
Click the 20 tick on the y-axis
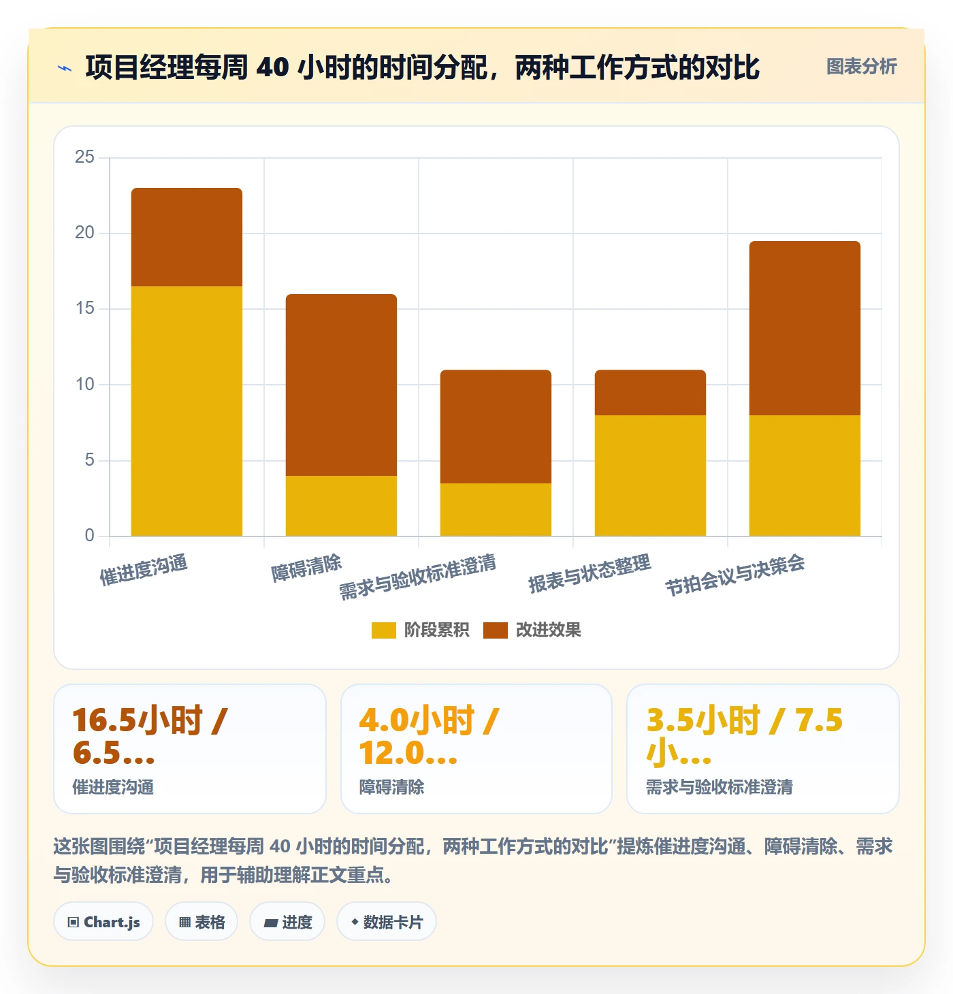(85, 233)
